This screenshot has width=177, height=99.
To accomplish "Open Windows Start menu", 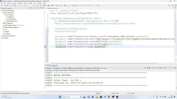I will click(x=60, y=97).
